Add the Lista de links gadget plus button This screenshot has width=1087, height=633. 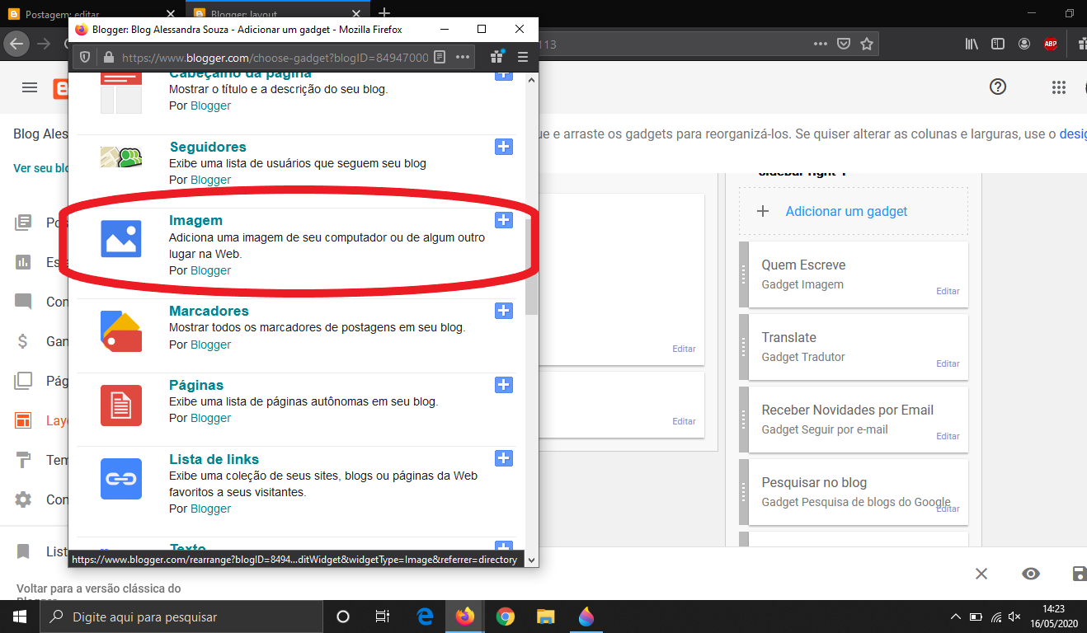point(504,458)
